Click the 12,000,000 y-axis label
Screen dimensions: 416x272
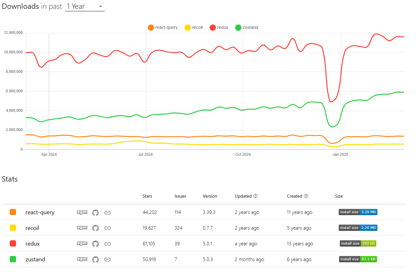pyautogui.click(x=13, y=33)
